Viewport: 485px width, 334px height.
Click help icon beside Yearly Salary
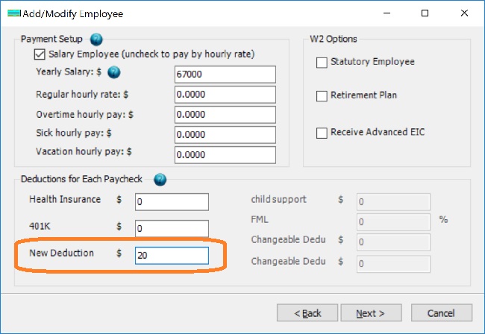tap(113, 72)
